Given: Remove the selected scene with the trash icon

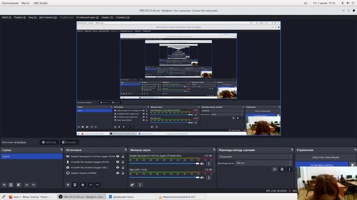Looking at the screenshot, I should pos(11,185).
